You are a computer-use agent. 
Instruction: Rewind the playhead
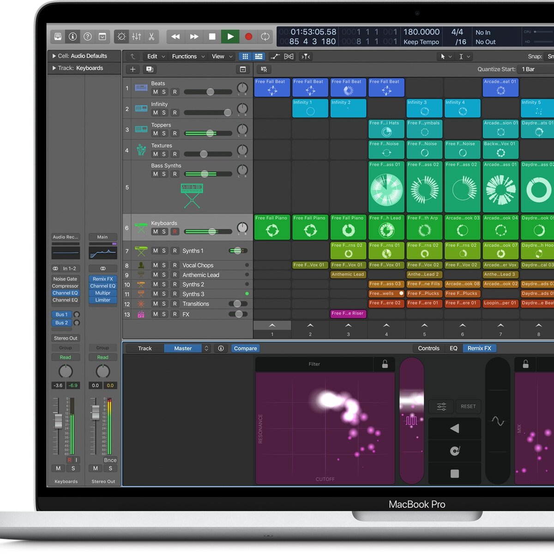tap(176, 36)
